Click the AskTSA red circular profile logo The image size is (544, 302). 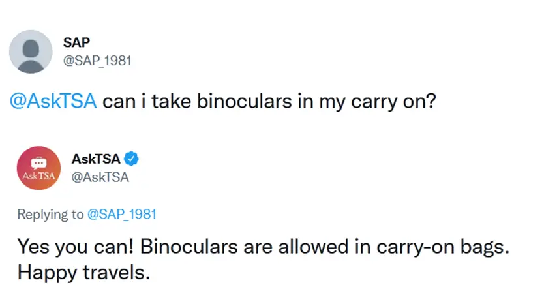pos(39,168)
